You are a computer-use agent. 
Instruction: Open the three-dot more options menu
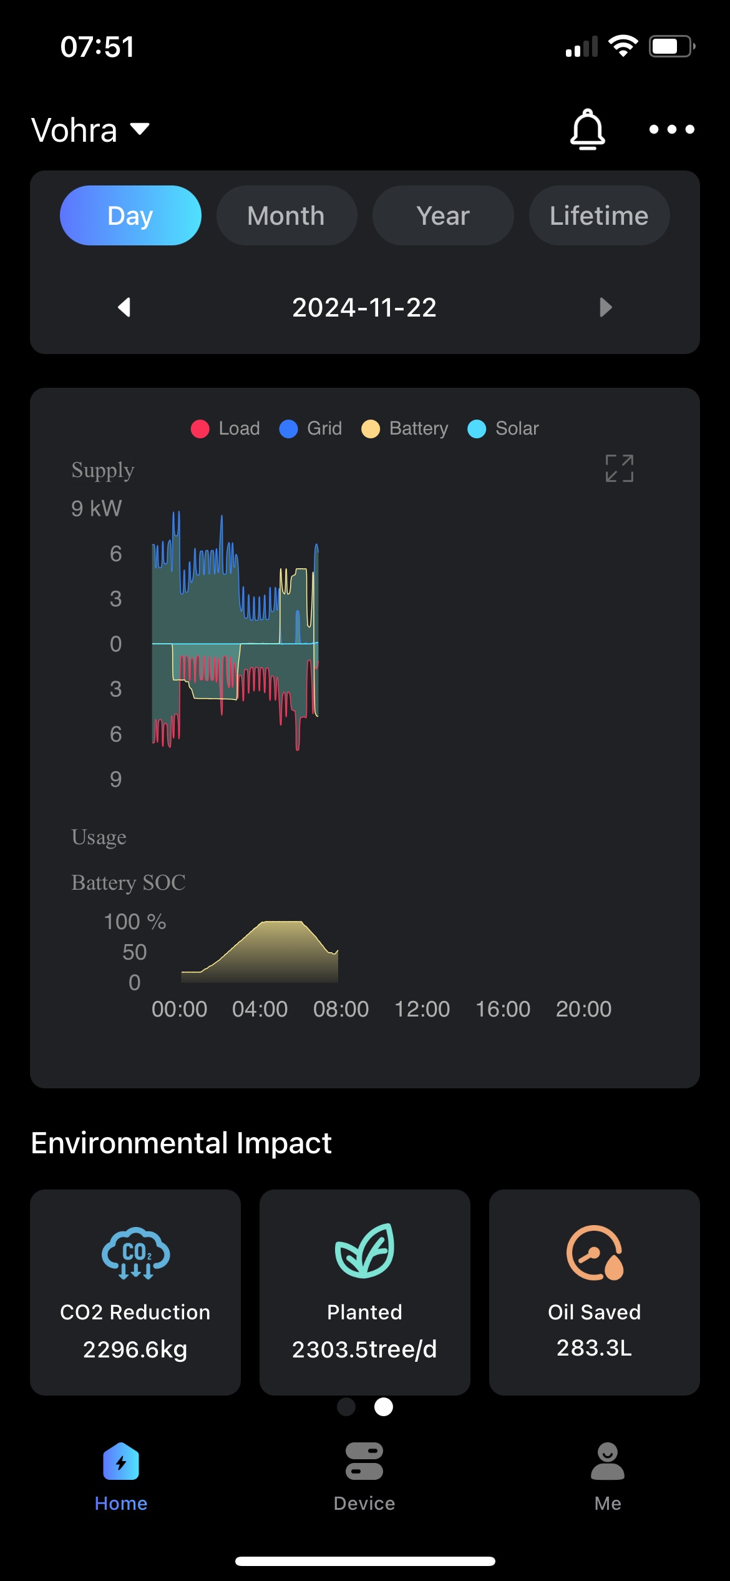671,129
